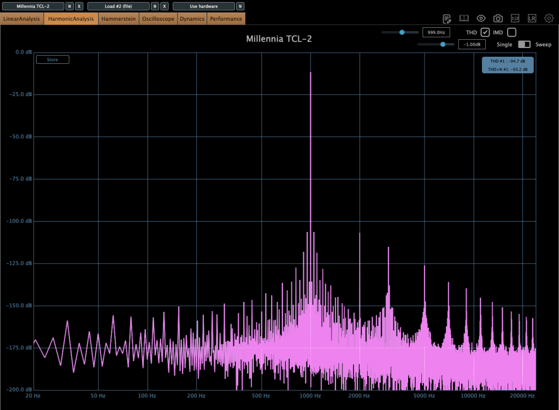Switch to the LinearAnalysis tab
Screen dimensions: 559x410
tap(22, 19)
